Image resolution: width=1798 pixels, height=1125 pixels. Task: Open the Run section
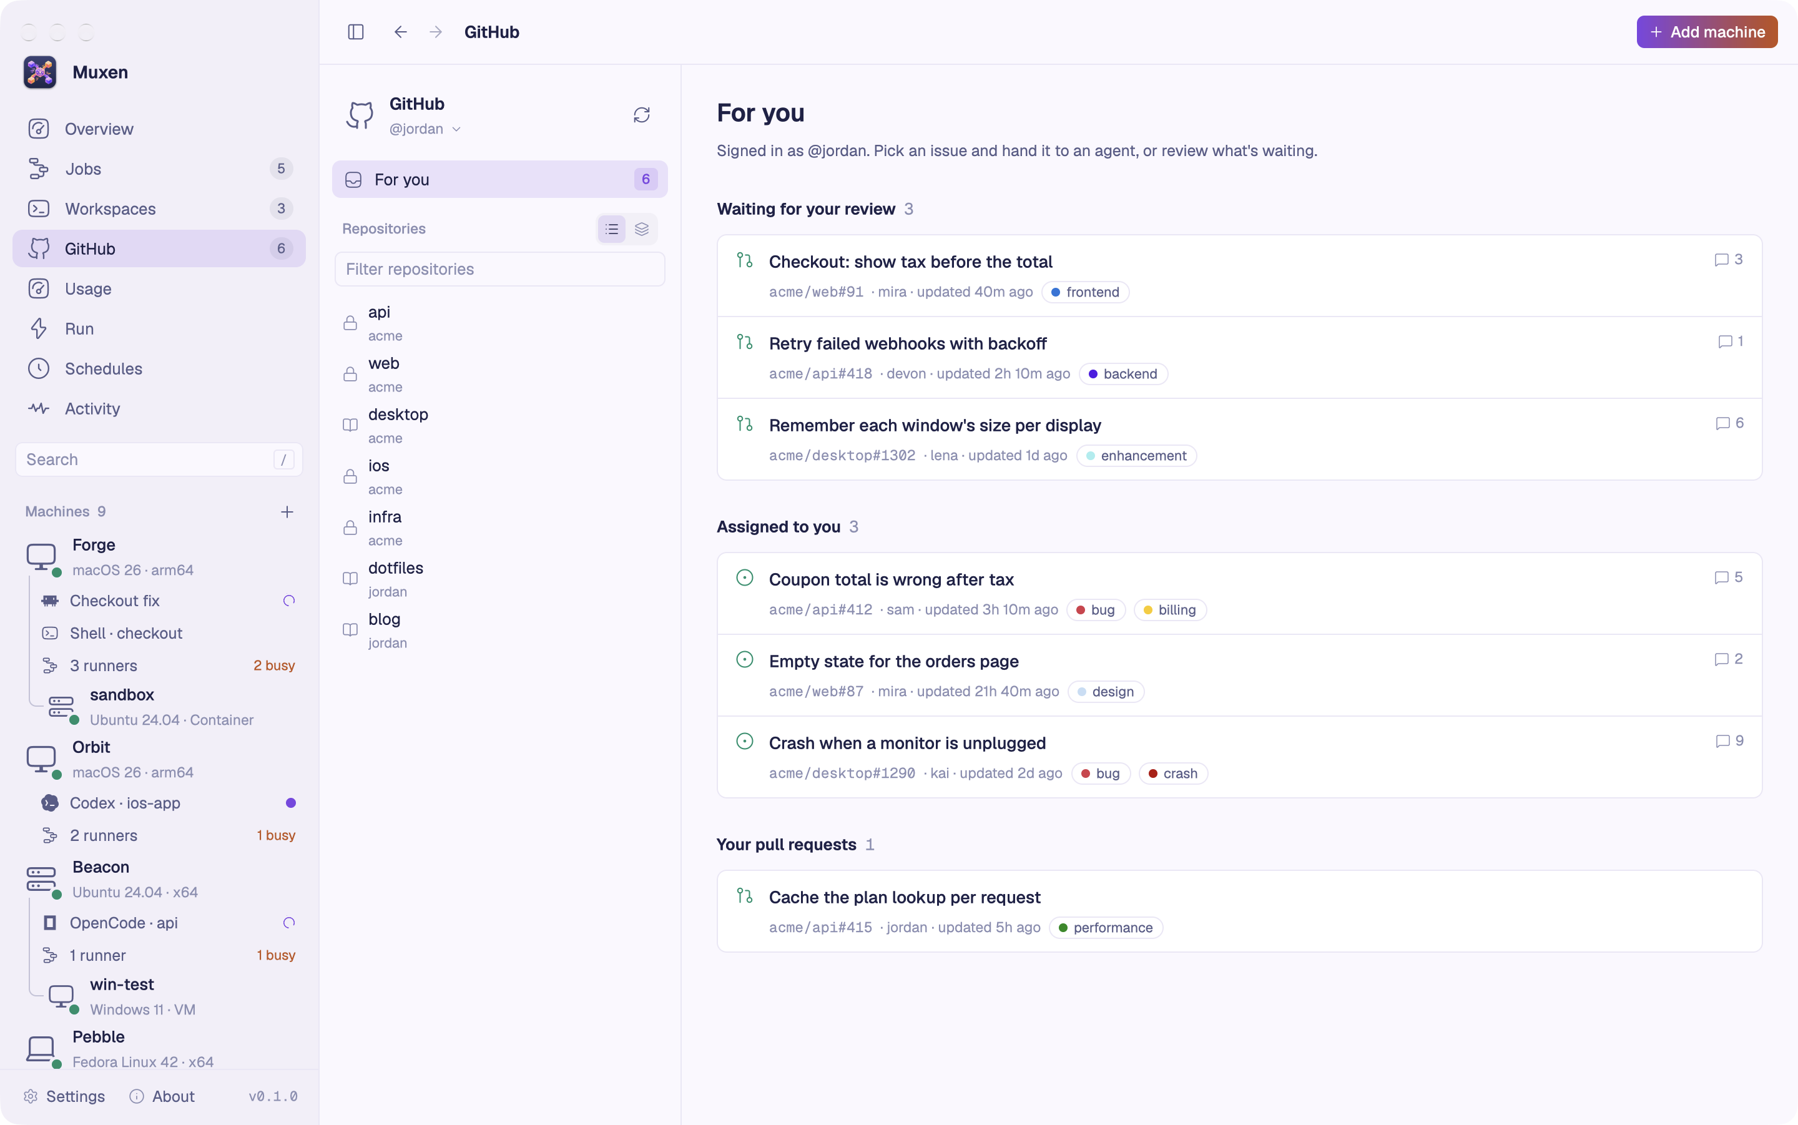[x=159, y=329]
